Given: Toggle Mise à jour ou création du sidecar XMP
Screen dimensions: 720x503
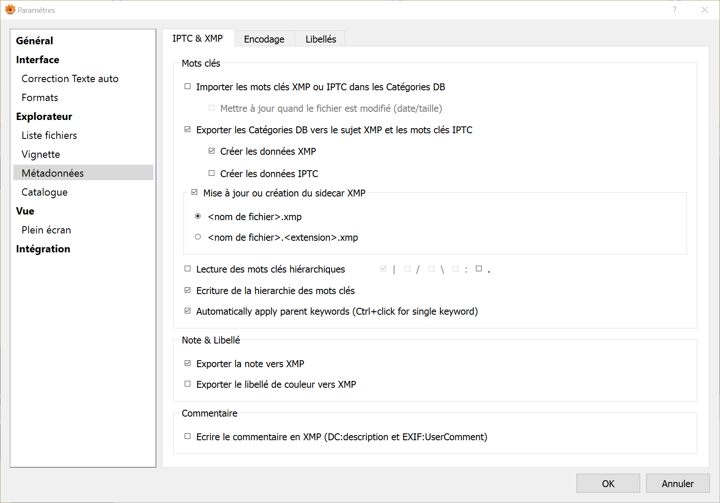Looking at the screenshot, I should coord(195,193).
